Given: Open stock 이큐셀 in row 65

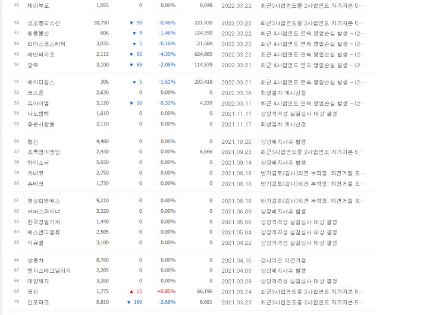Looking at the screenshot, I should [36, 242].
